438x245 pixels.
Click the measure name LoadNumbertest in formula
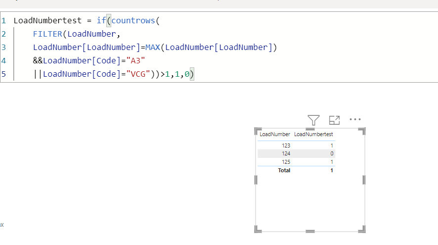pyautogui.click(x=47, y=20)
